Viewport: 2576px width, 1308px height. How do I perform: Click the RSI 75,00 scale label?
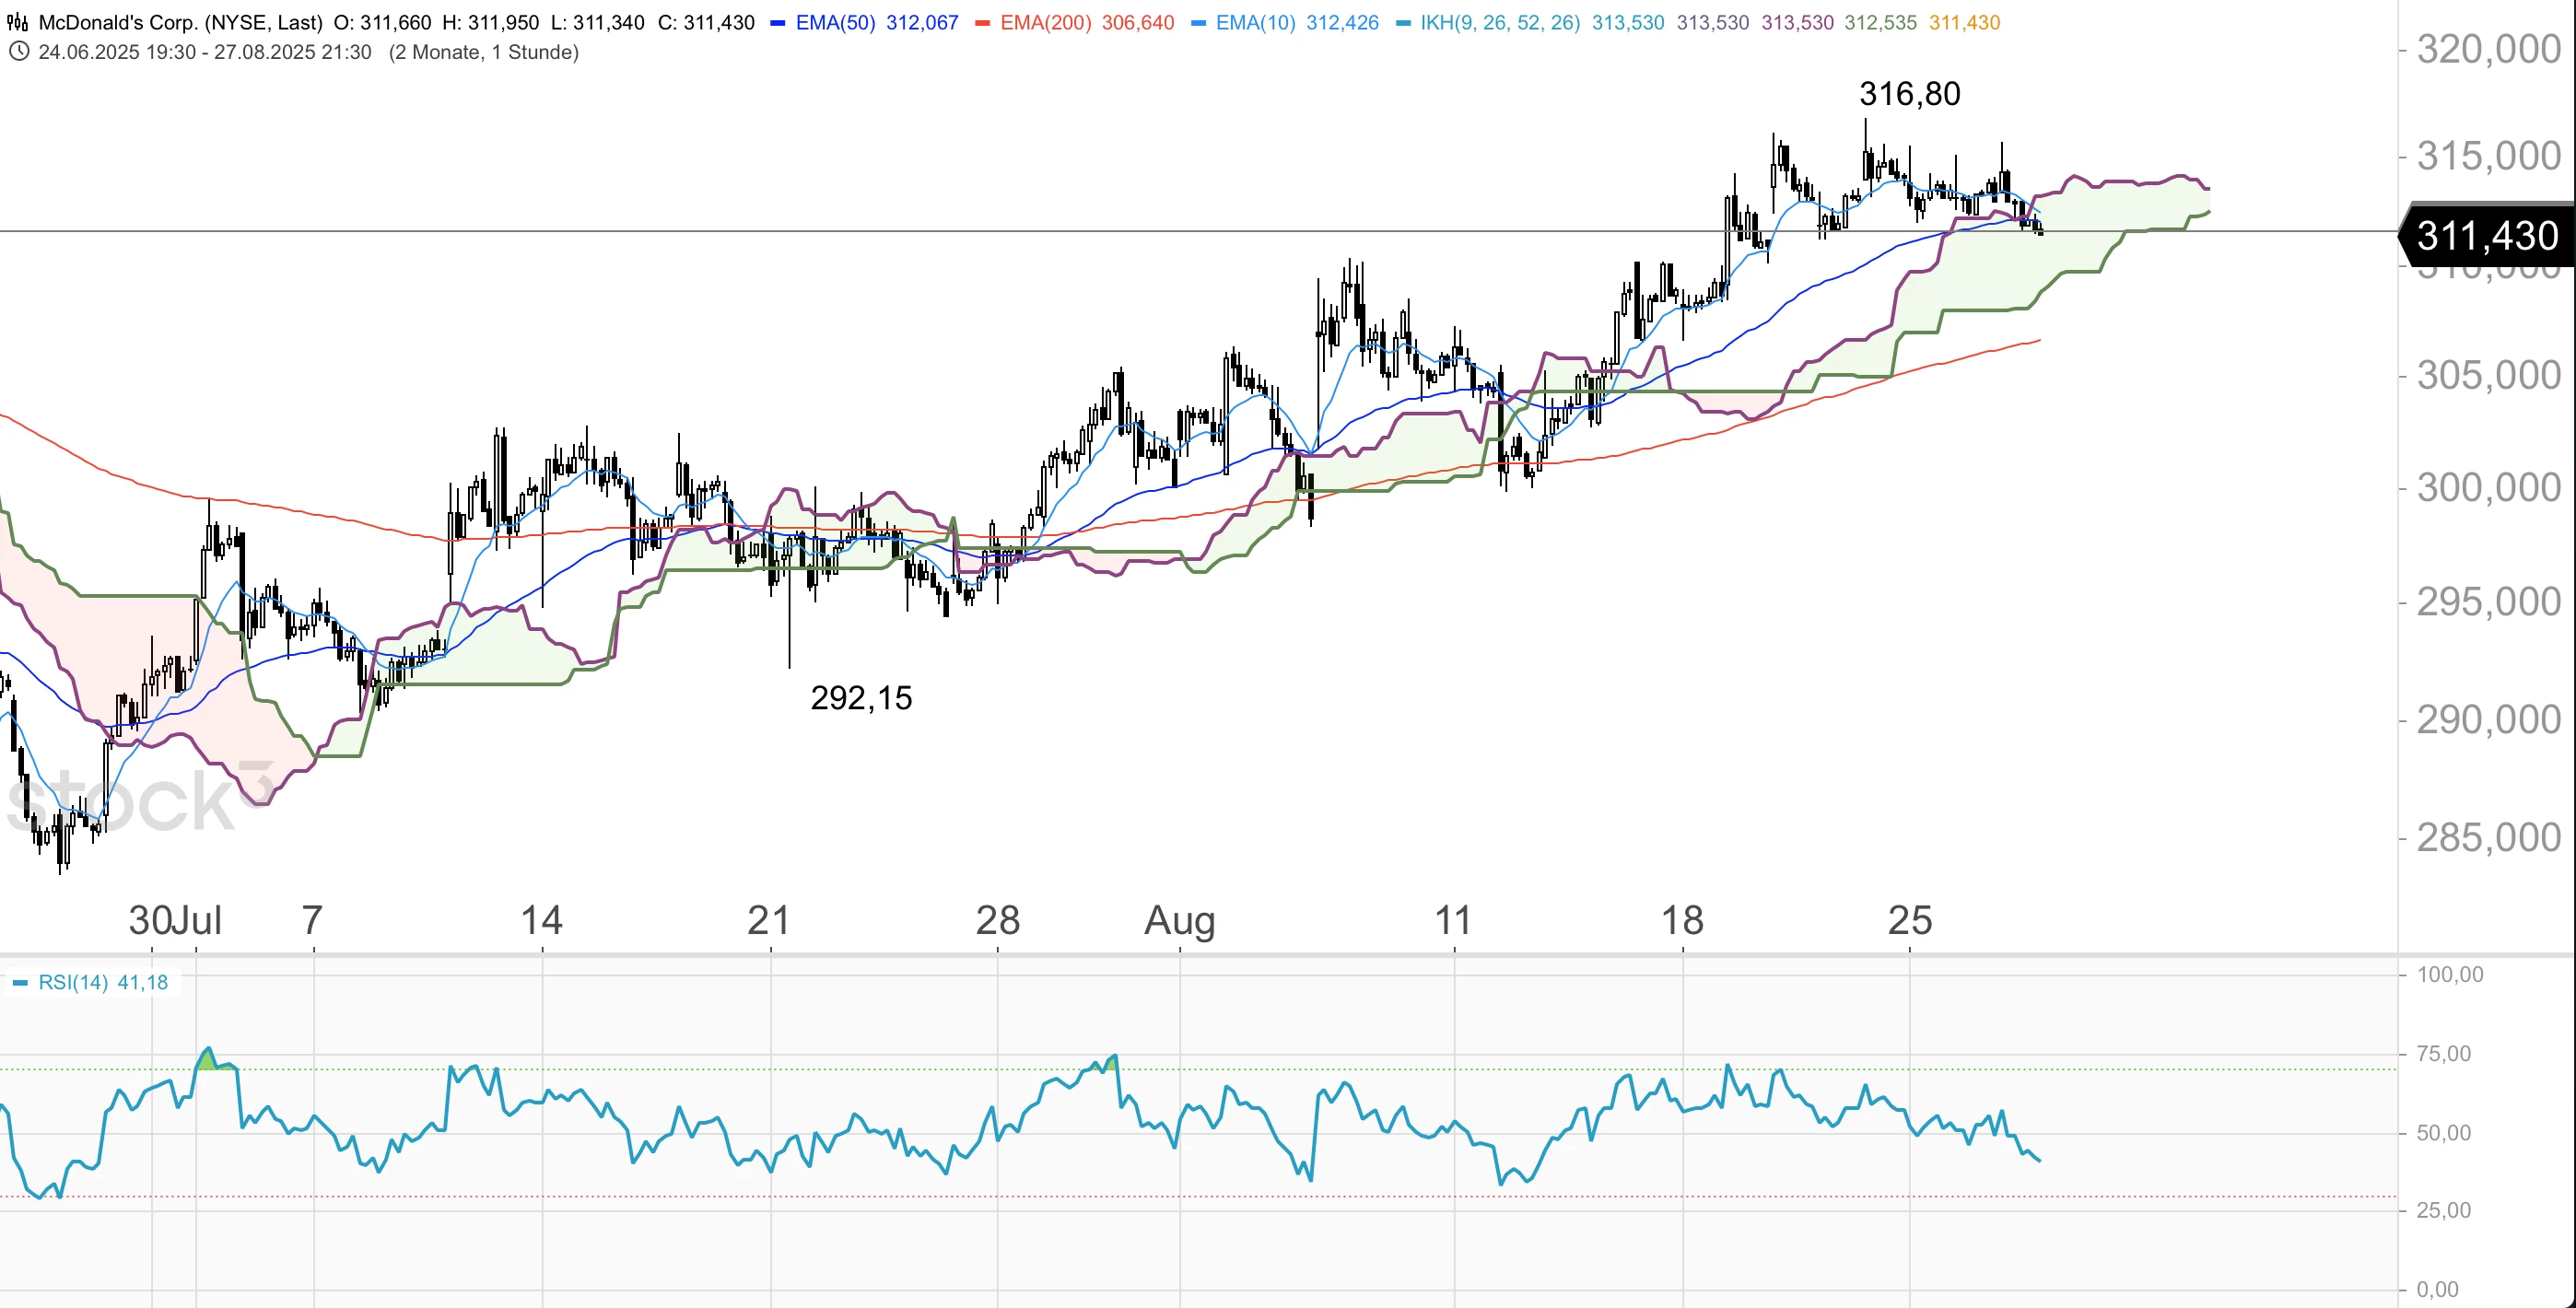[x=2443, y=1053]
